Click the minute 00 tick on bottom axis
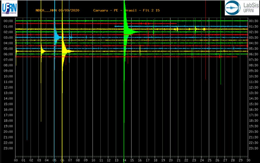Screen dimensions: 260x163 point(16,160)
